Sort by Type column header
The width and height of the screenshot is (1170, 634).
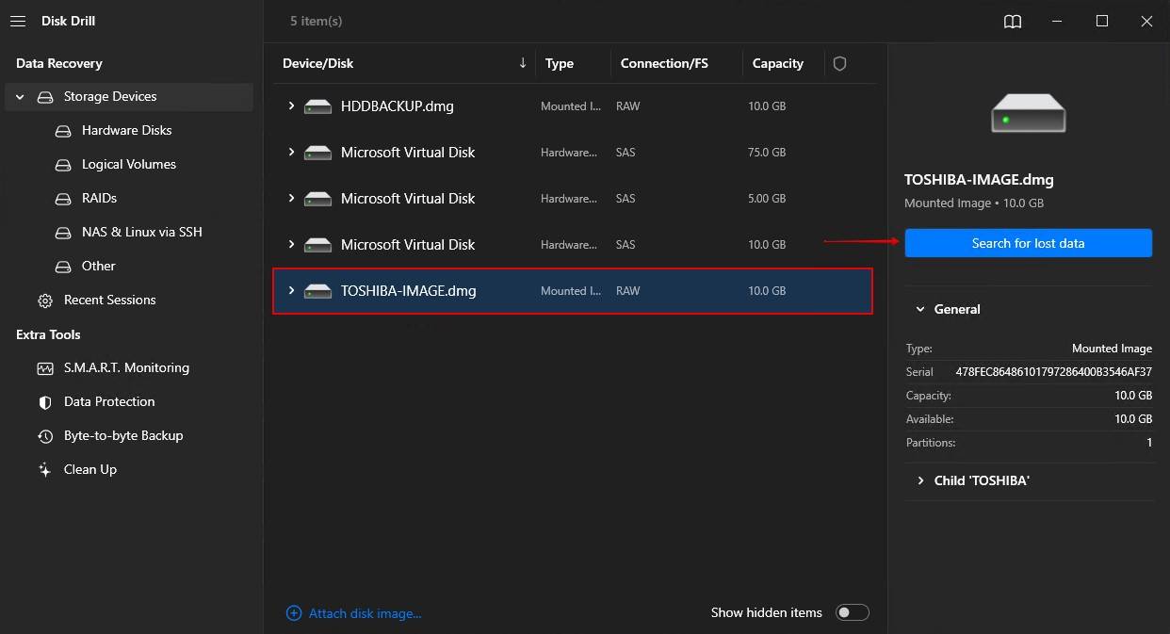point(560,63)
